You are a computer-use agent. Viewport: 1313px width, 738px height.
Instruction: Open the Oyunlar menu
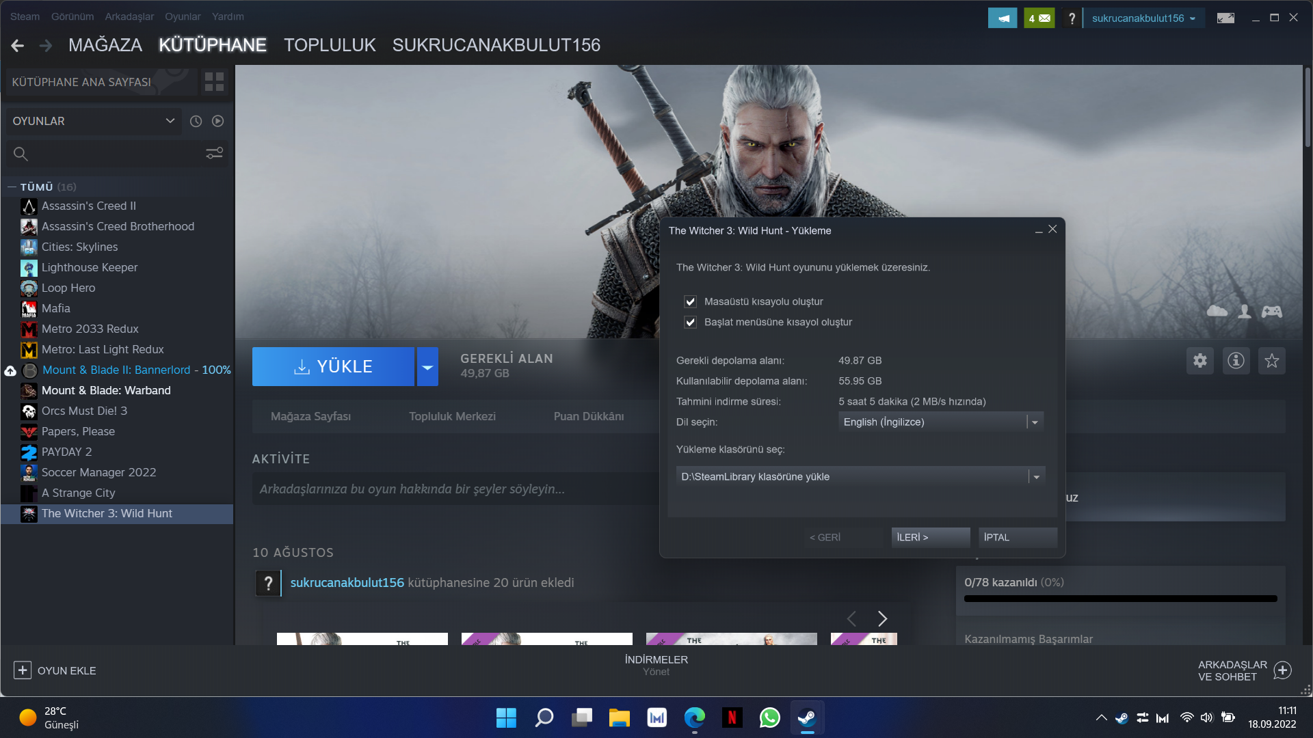coord(183,16)
